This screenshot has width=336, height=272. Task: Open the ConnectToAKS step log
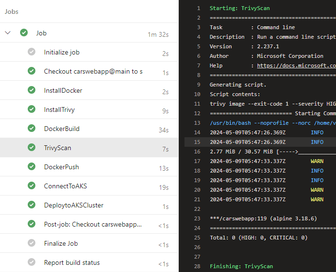click(65, 186)
